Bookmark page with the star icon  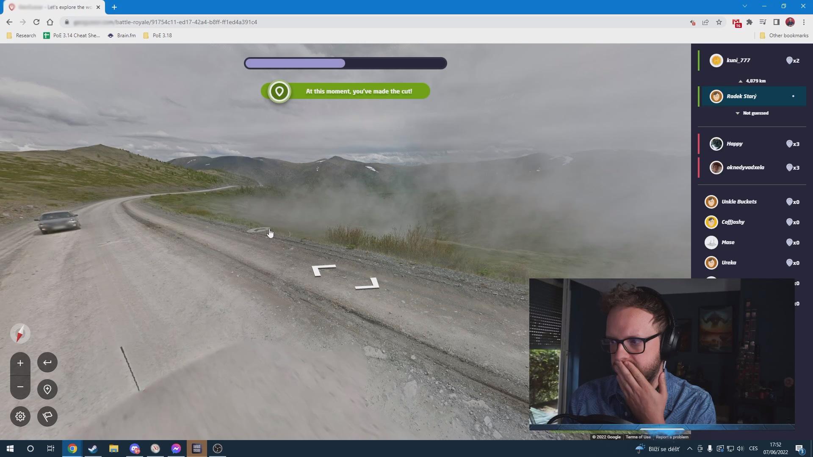[x=719, y=22]
